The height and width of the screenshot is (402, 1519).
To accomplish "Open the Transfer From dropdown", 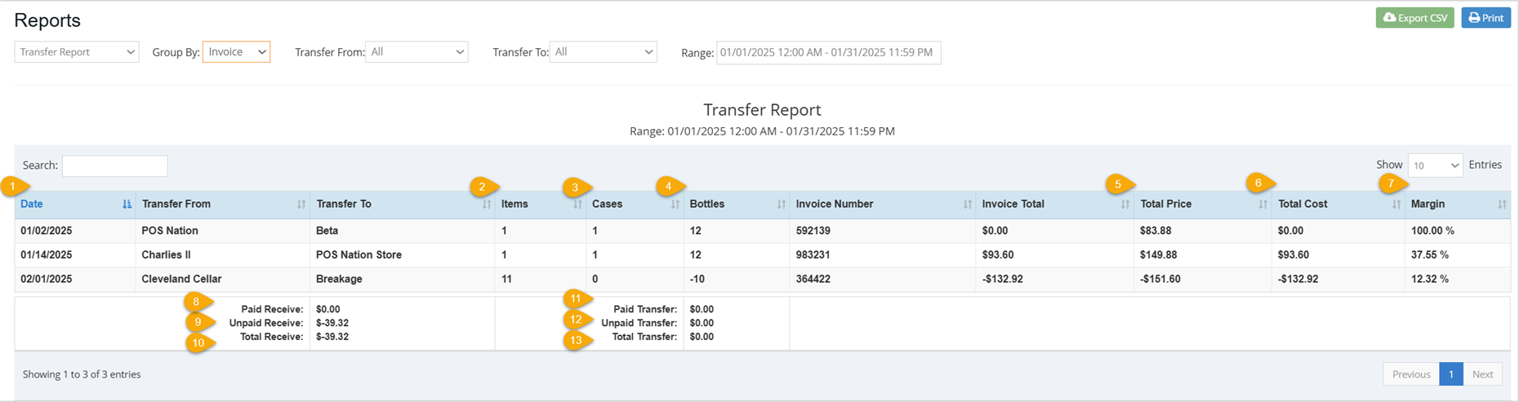I will point(416,52).
